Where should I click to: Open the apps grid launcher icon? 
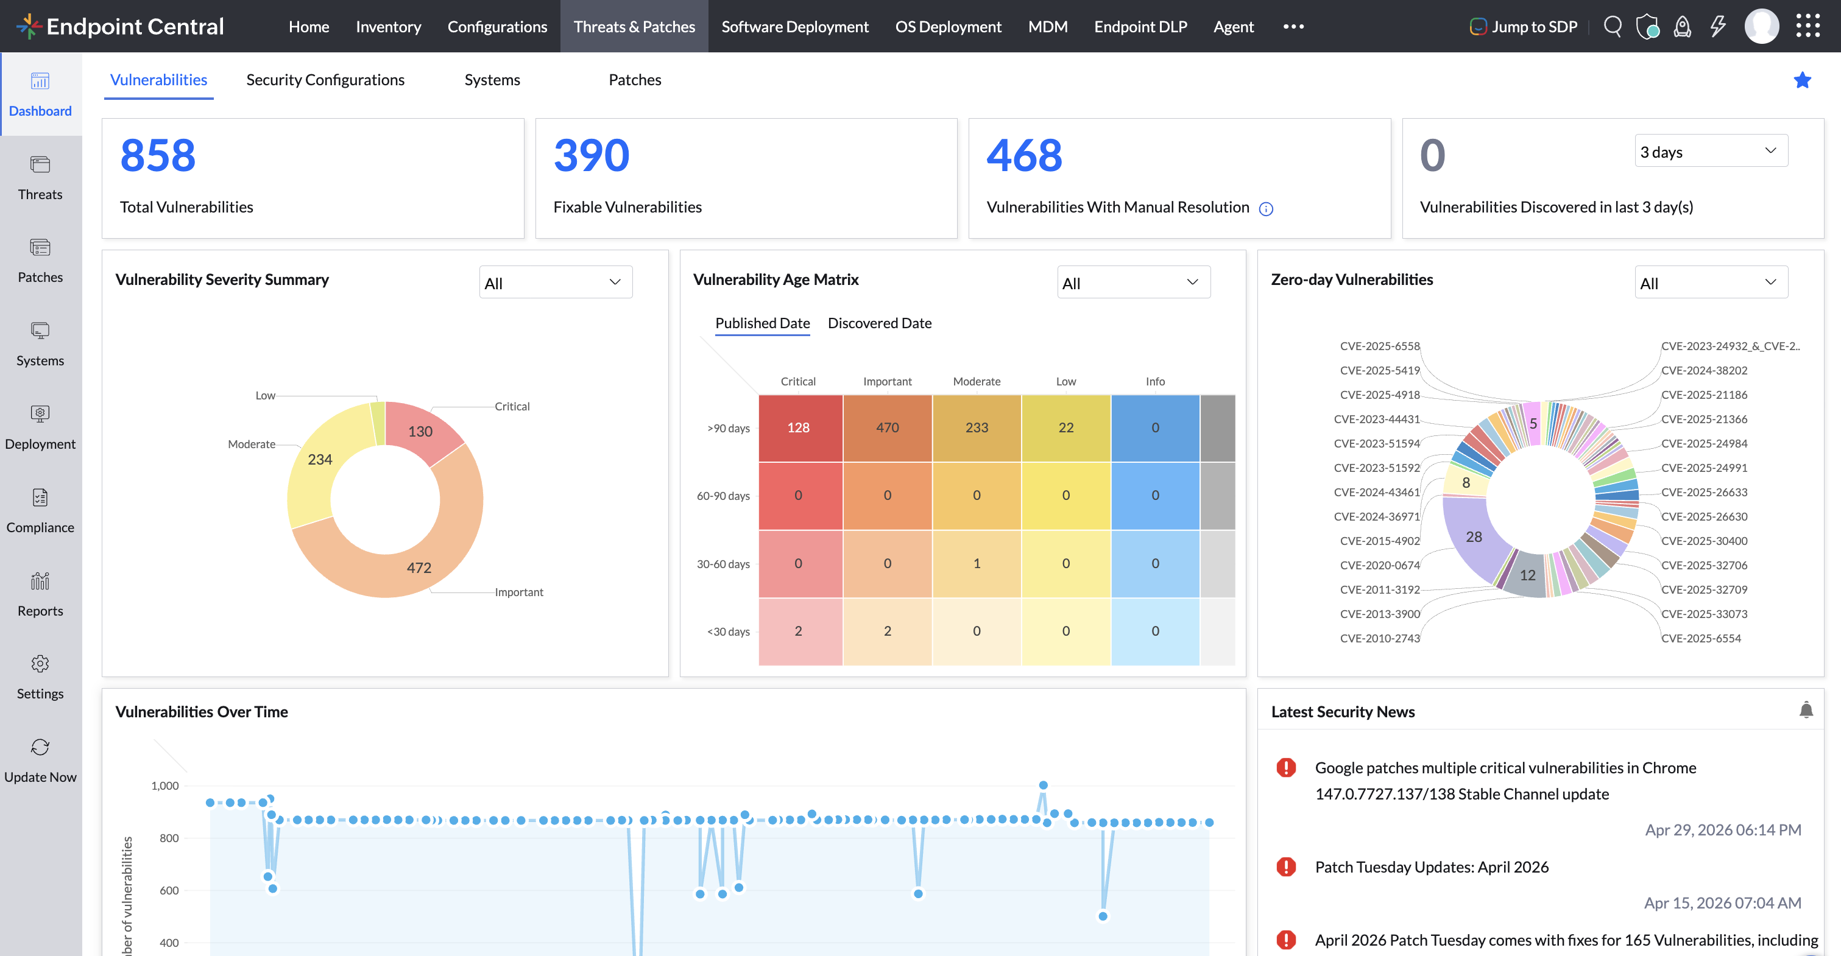tap(1808, 26)
